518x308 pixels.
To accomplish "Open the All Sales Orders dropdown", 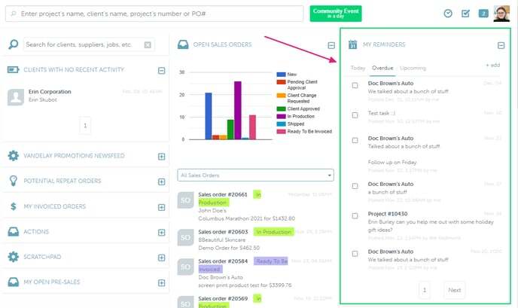I will [255, 175].
